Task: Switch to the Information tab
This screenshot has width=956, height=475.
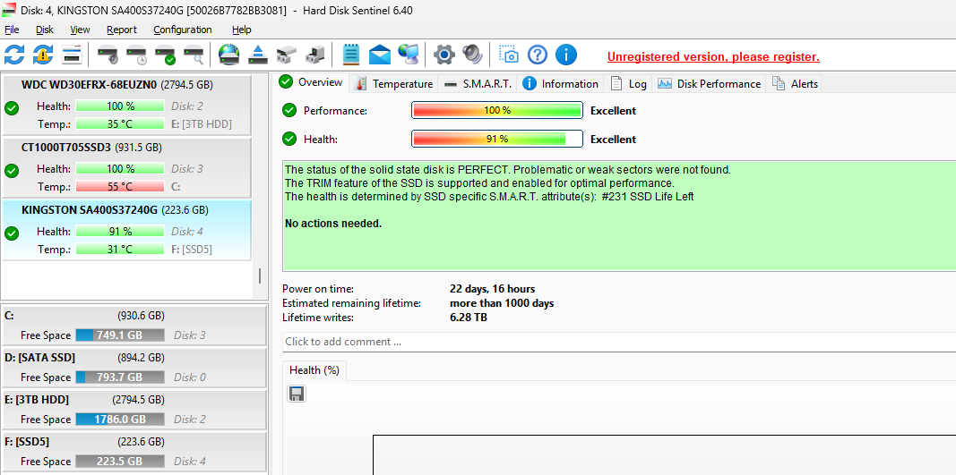Action: pyautogui.click(x=560, y=83)
